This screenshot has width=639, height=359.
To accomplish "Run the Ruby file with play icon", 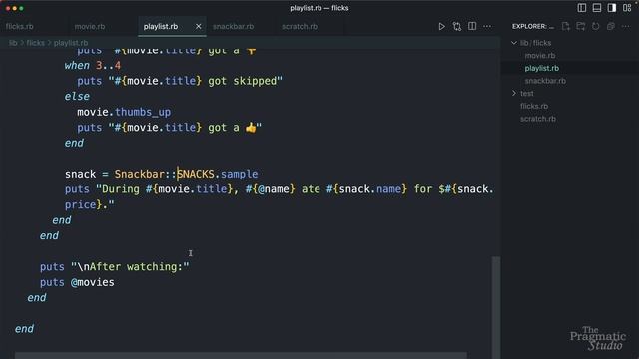I will tap(441, 27).
